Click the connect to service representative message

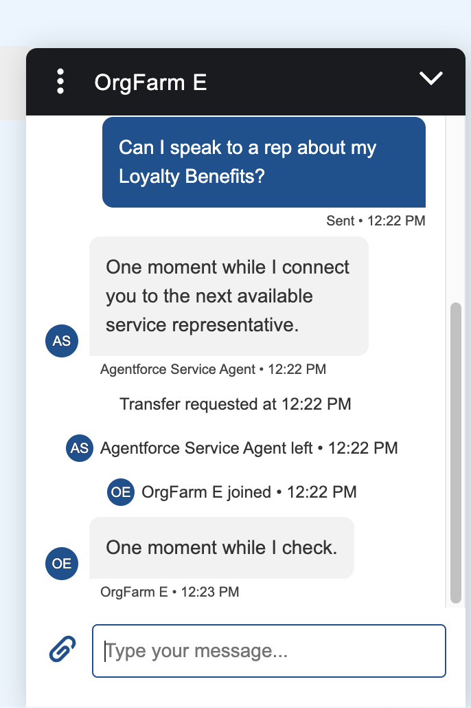click(x=229, y=296)
